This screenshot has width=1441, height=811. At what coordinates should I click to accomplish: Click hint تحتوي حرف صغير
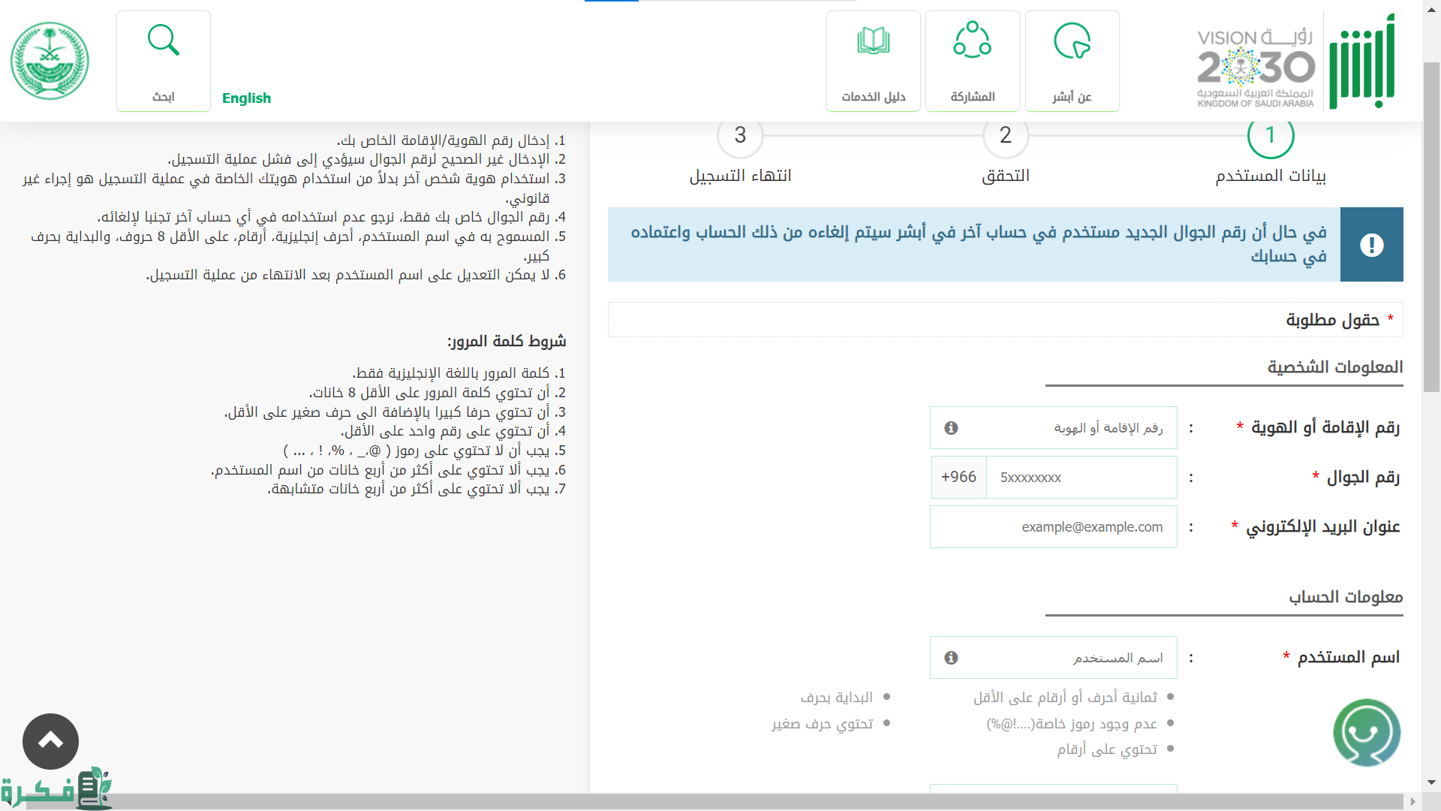click(822, 724)
